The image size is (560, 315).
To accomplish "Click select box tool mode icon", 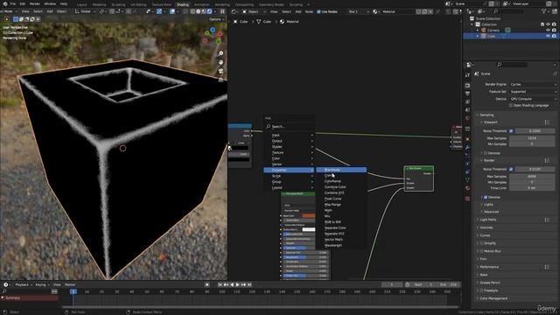I will pyautogui.click(x=16, y=19).
